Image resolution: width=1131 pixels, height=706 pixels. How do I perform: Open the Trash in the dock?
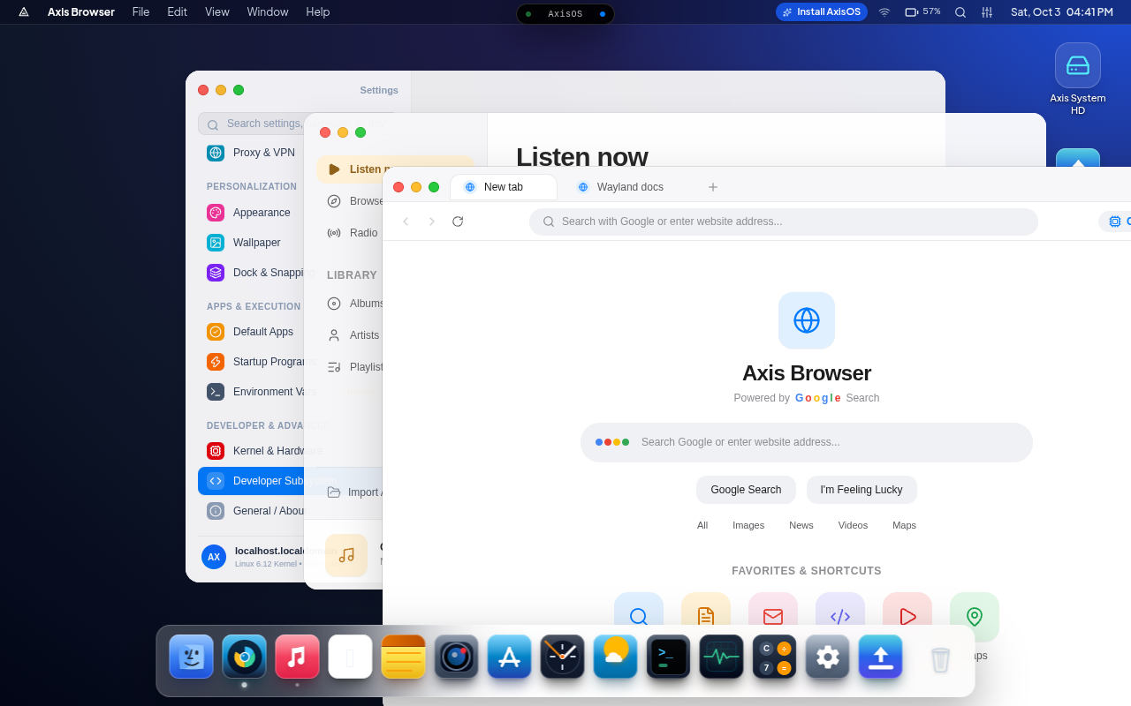(941, 657)
